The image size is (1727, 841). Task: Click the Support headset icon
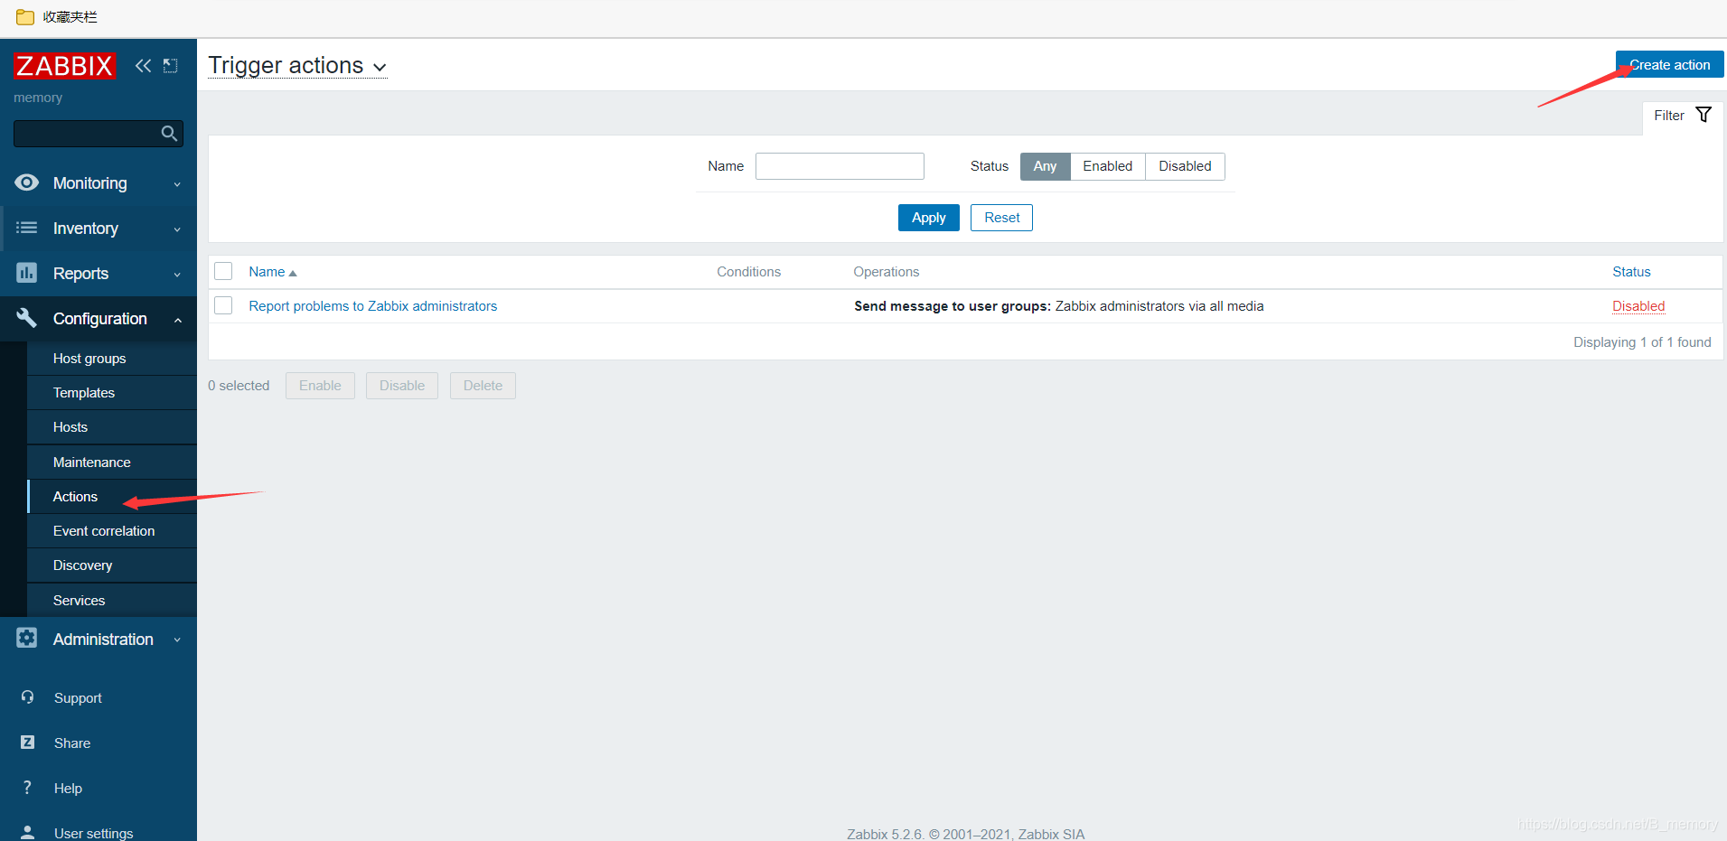point(27,697)
